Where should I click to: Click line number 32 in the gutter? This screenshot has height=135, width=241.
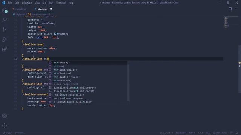click(x=15, y=59)
